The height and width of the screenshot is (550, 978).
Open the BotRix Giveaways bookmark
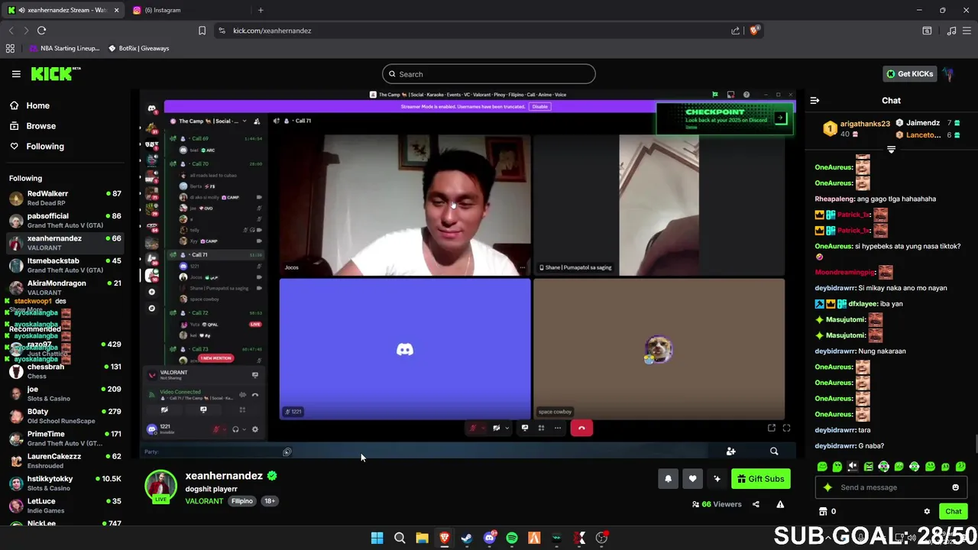tap(138, 48)
